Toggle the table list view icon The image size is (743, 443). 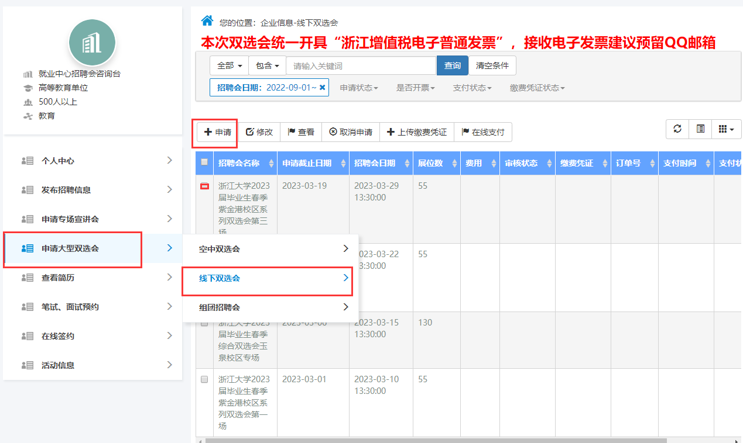point(700,129)
